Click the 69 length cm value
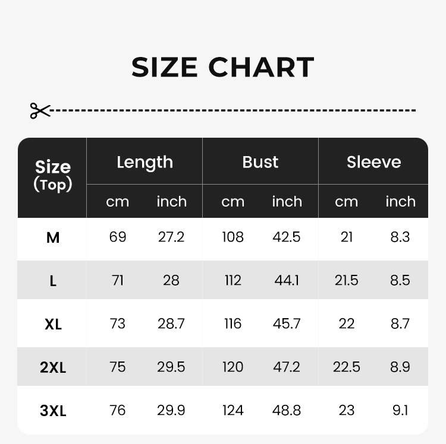Viewport: 446px width, 444px height. [x=118, y=237]
